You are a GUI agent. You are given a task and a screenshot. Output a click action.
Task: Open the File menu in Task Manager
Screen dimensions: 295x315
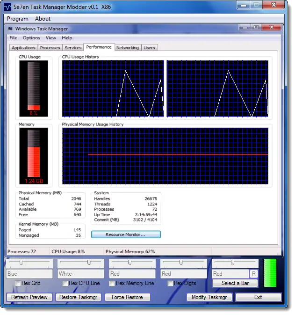(x=13, y=38)
